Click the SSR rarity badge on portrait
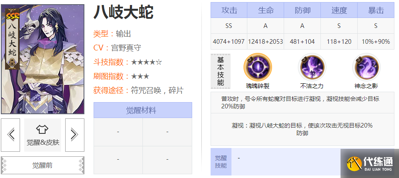Image resolution: width=399 pixels, height=178 pixels. pyautogui.click(x=11, y=16)
